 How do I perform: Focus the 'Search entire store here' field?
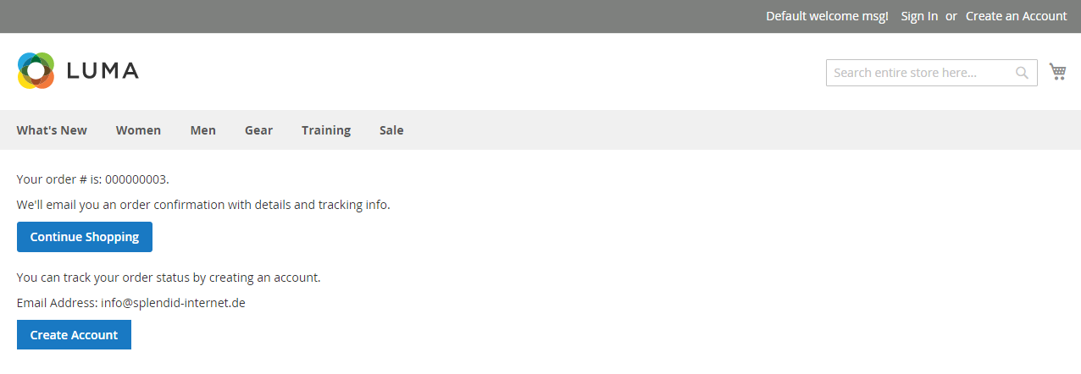coord(932,73)
